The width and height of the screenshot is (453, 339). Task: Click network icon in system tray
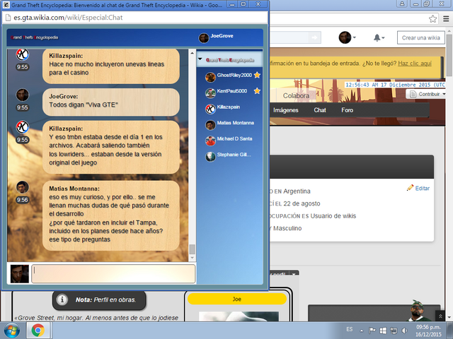(394, 331)
